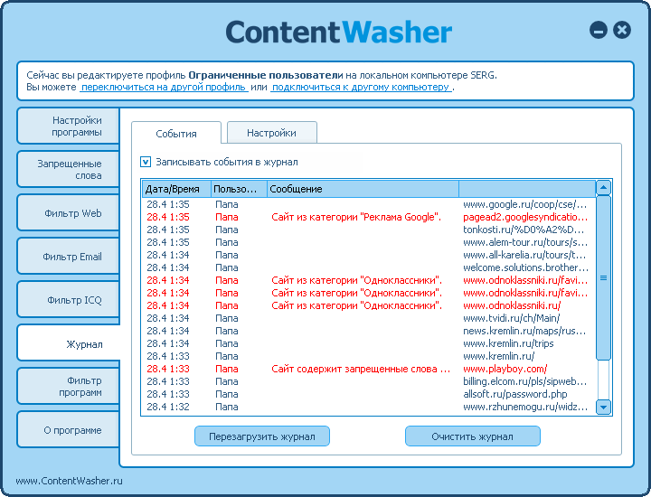Open Настройки программы sidebar section
The image size is (651, 497).
pos(68,127)
